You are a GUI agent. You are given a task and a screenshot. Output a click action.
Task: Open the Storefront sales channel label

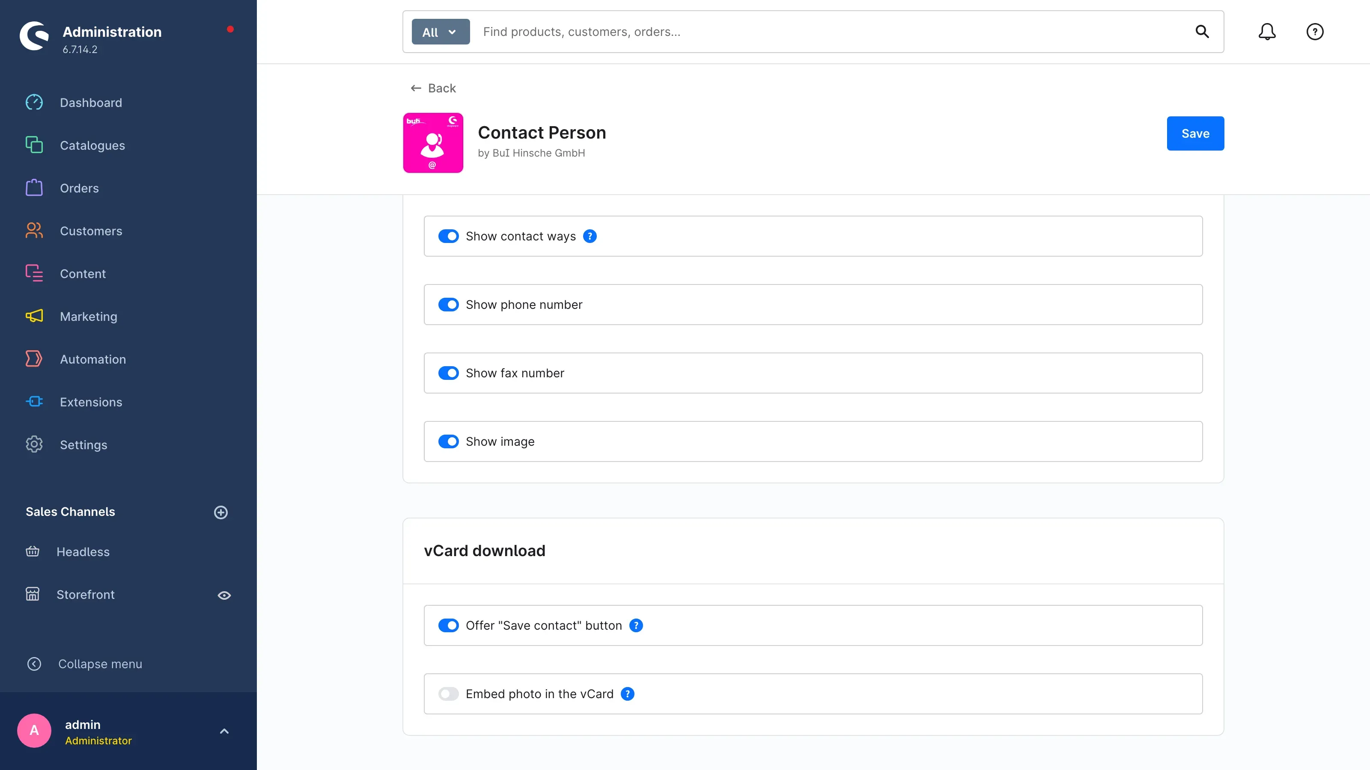[x=86, y=595]
